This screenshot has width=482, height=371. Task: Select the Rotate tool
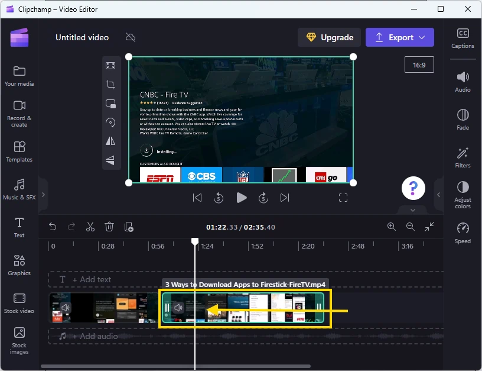coord(110,122)
